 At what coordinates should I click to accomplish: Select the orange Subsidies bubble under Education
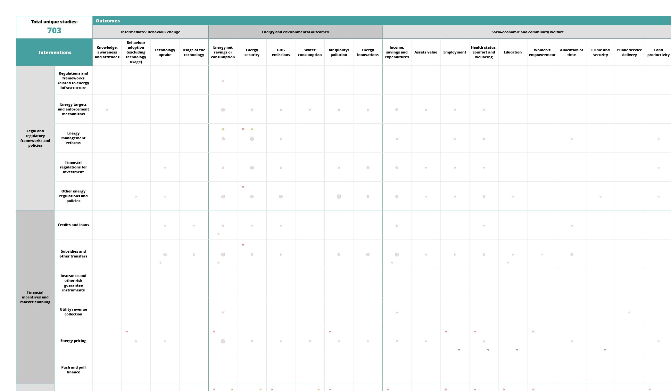tap(508, 263)
